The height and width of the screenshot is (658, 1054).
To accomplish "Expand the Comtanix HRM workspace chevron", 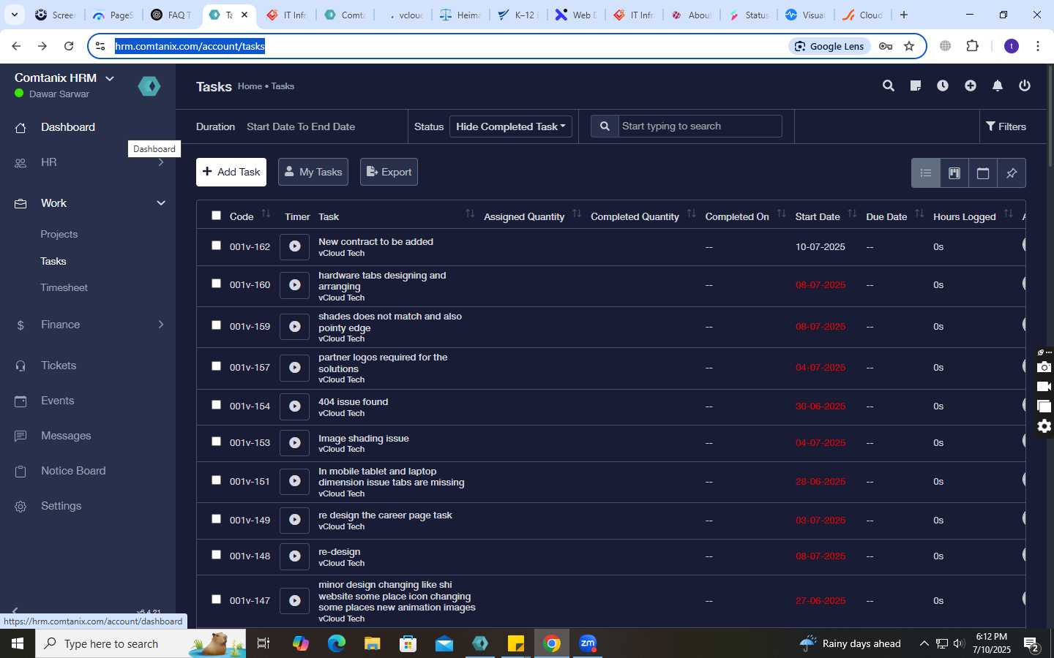I will coord(110,78).
